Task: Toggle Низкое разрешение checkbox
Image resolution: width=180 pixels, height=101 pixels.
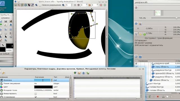Action: tap(40, 5)
